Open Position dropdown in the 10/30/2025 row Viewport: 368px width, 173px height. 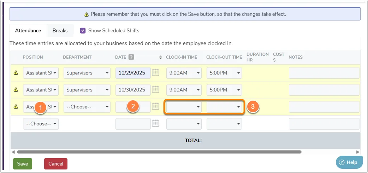point(41,90)
